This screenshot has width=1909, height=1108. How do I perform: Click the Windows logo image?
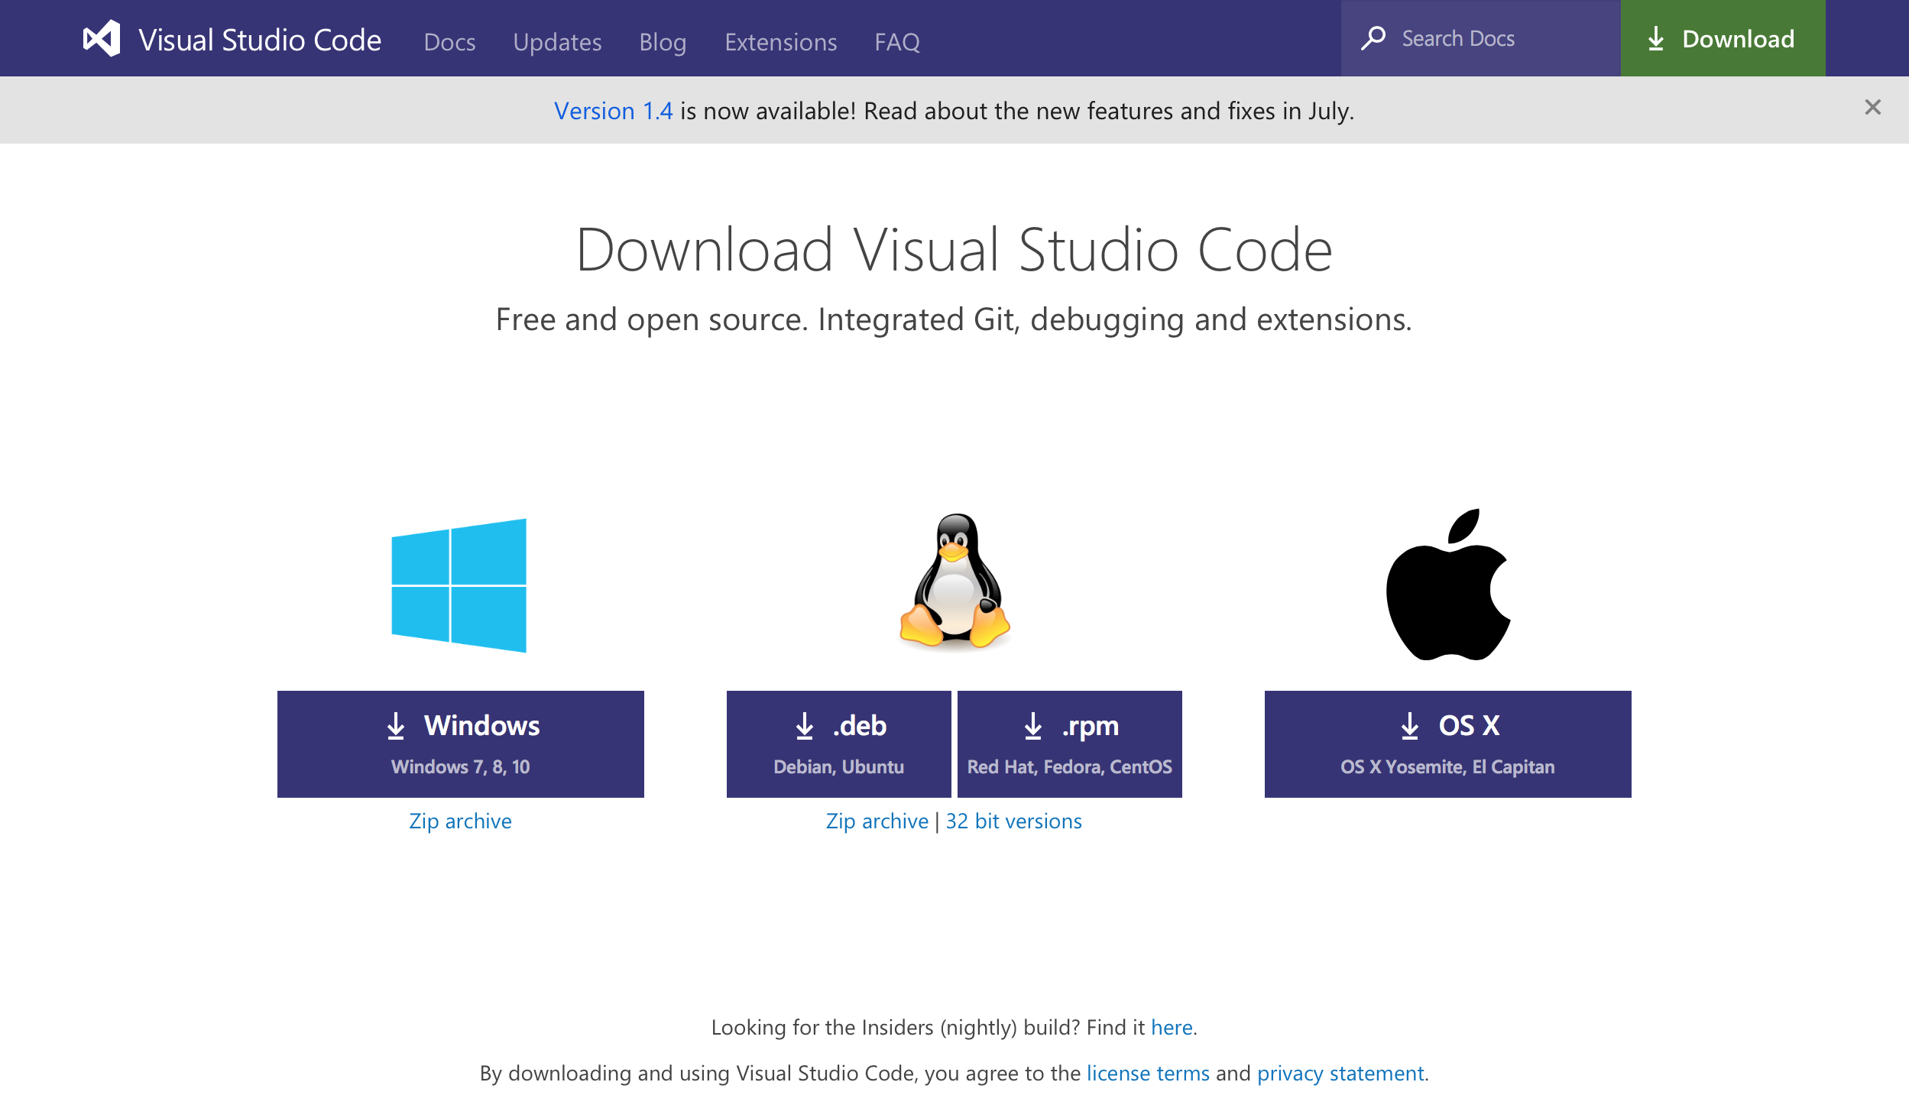coord(459,585)
